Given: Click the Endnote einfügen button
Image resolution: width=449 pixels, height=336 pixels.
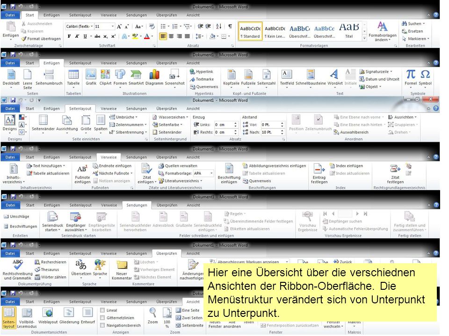Looking at the screenshot, I should [112, 166].
